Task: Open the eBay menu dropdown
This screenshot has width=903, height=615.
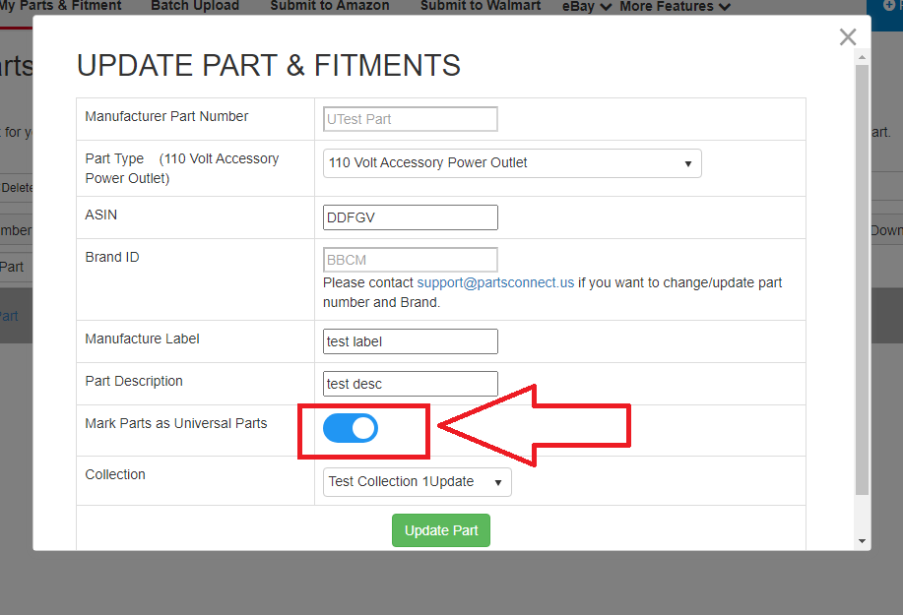Action: (587, 7)
